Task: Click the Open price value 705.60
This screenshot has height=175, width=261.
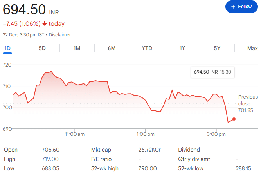Action: pos(50,150)
